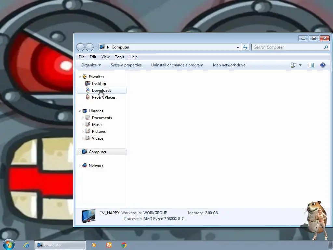Open the view options dropdown arrow
333x250 pixels.
[300, 65]
